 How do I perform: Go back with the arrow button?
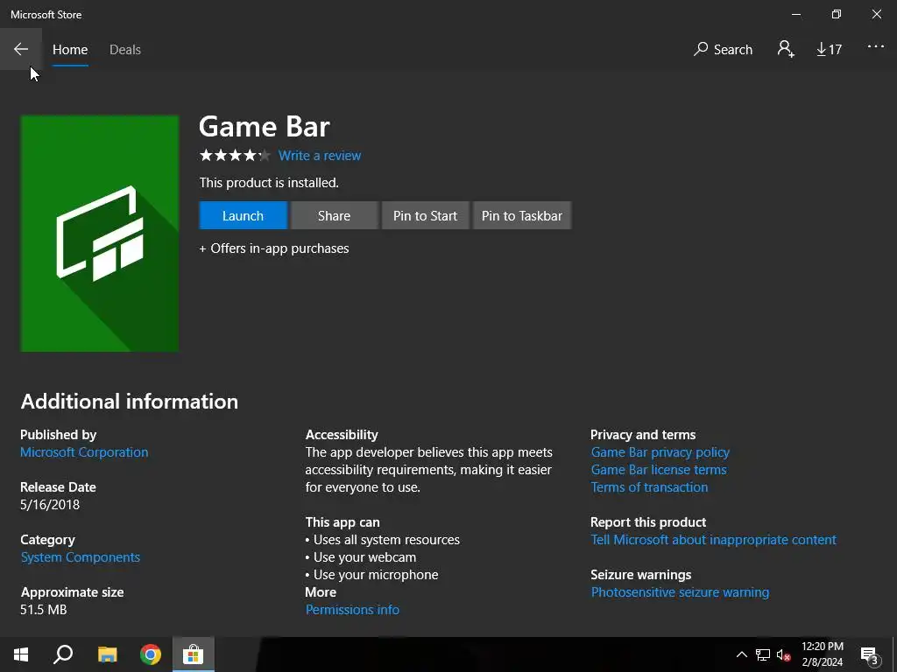21,49
